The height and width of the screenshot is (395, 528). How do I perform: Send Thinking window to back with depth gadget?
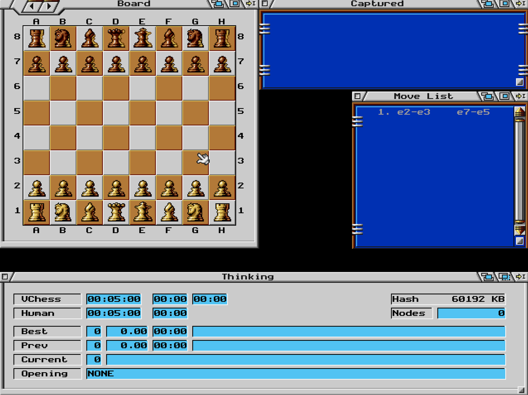(x=487, y=277)
